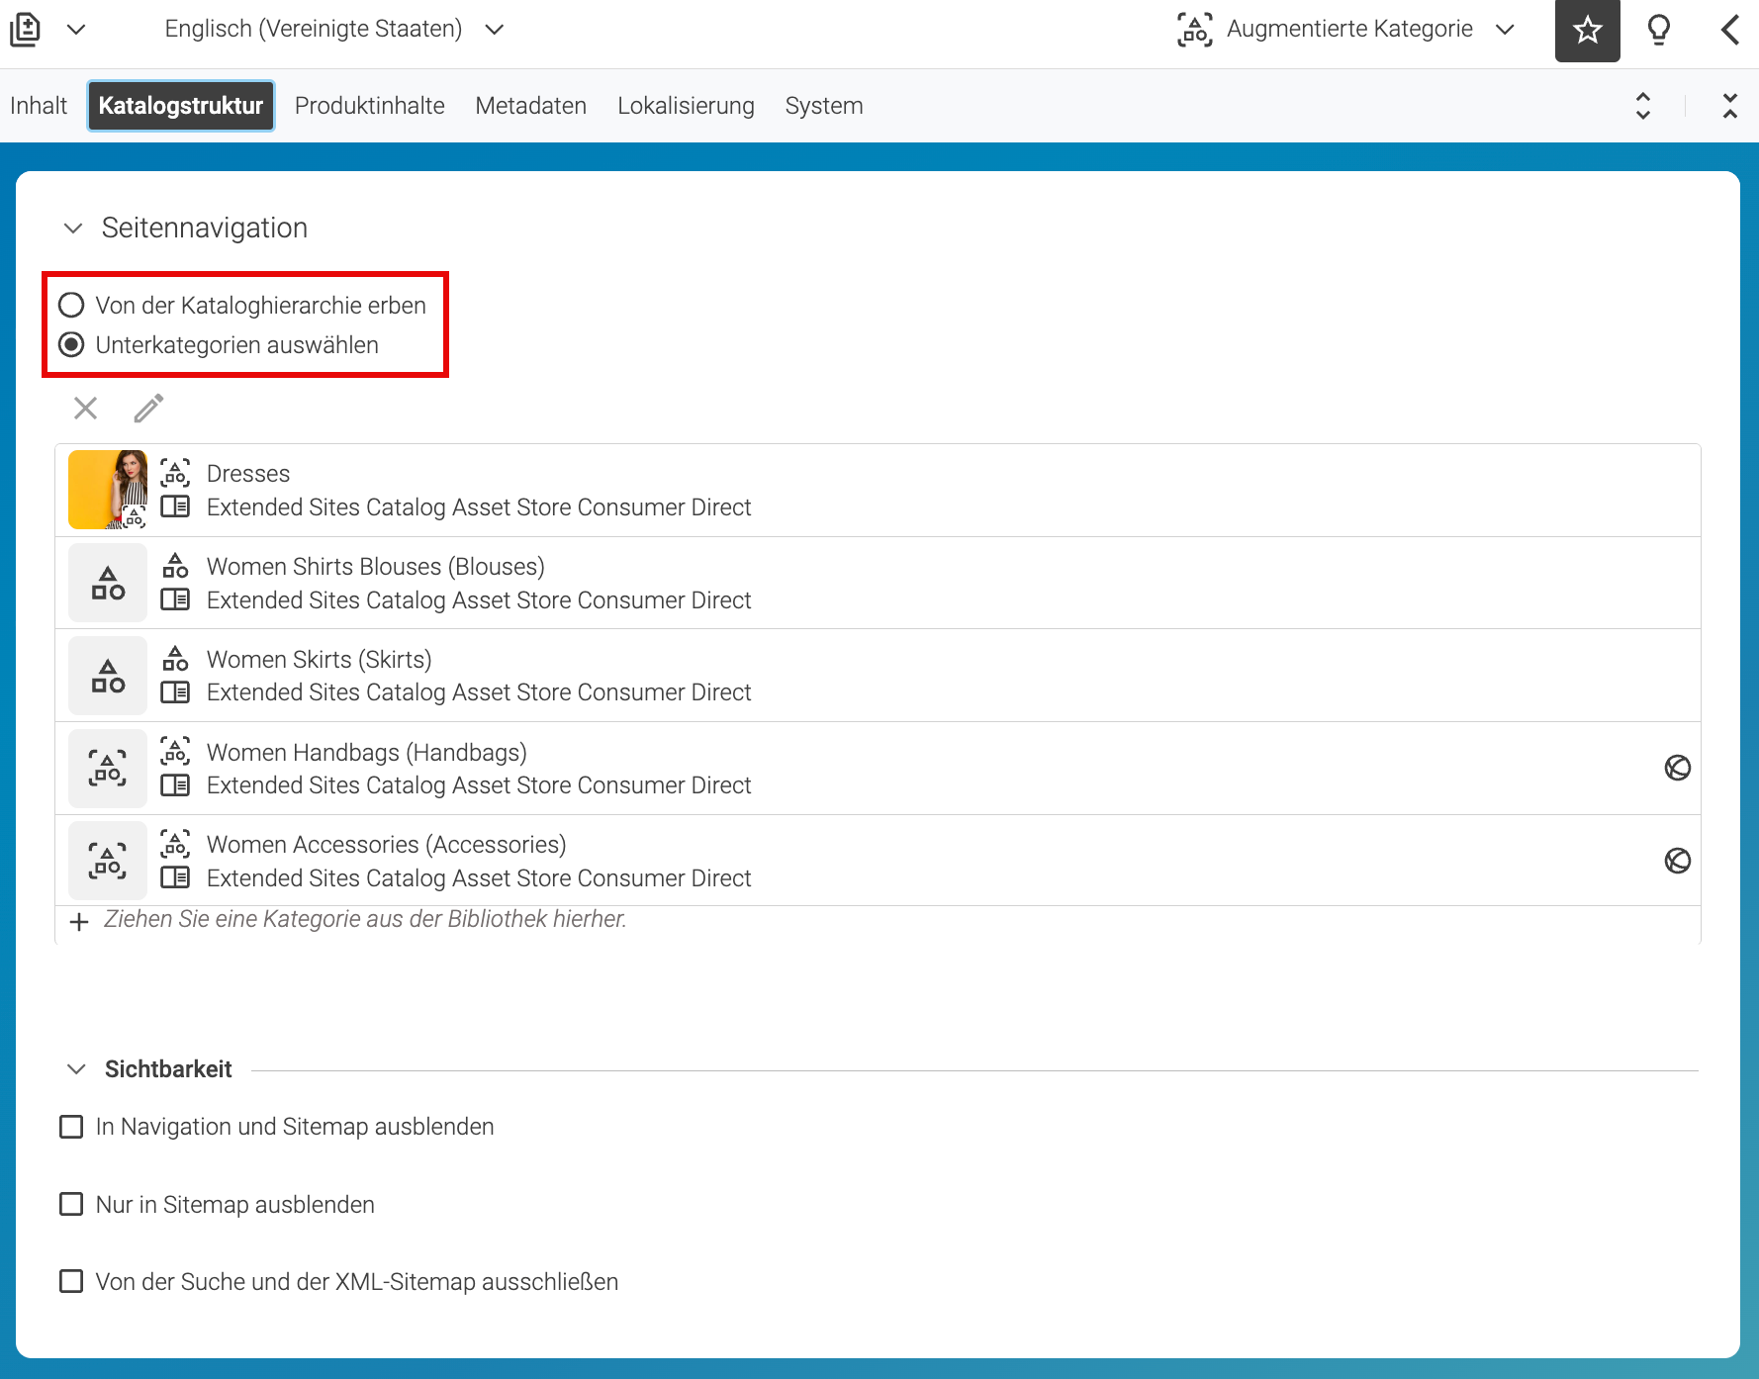The height and width of the screenshot is (1379, 1759).
Task: Check Von der Suche und XML-Sitemap ausschließen
Action: (71, 1281)
